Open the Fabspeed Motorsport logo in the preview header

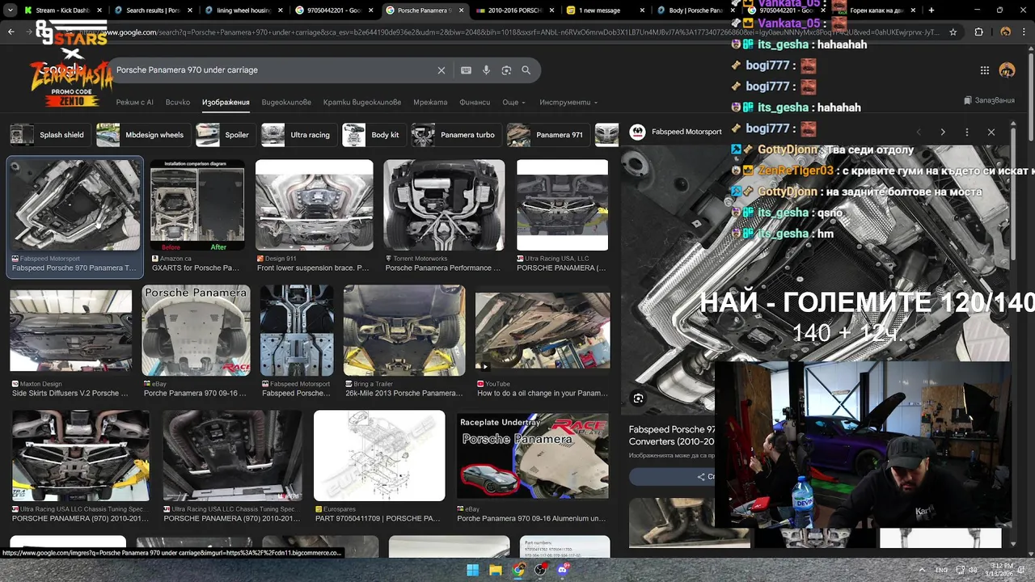click(638, 132)
